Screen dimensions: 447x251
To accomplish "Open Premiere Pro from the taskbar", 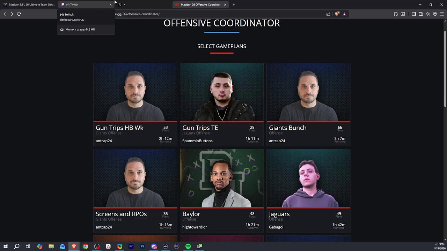I will [x=131, y=246].
